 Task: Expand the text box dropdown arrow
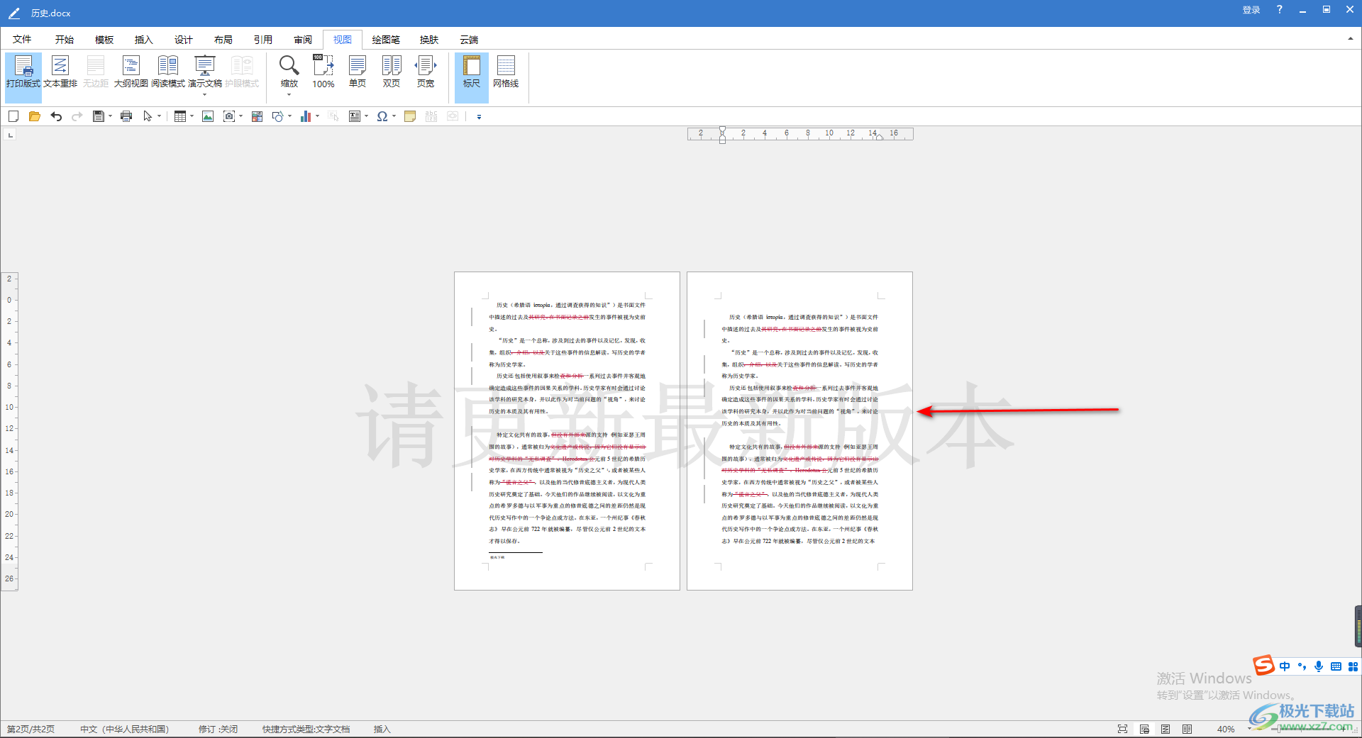(366, 116)
